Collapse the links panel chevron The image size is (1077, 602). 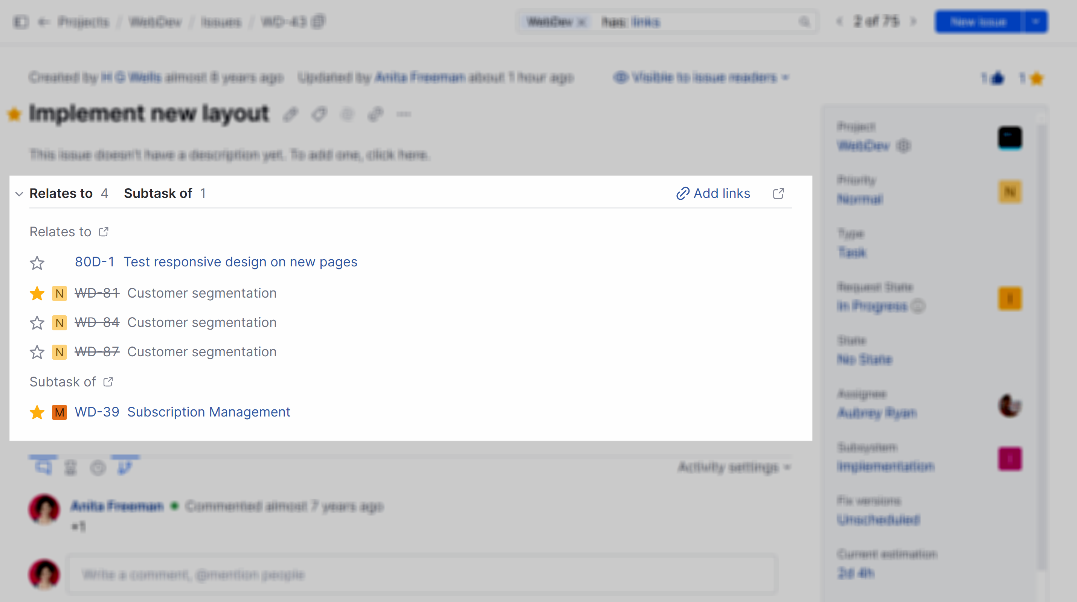pos(19,194)
